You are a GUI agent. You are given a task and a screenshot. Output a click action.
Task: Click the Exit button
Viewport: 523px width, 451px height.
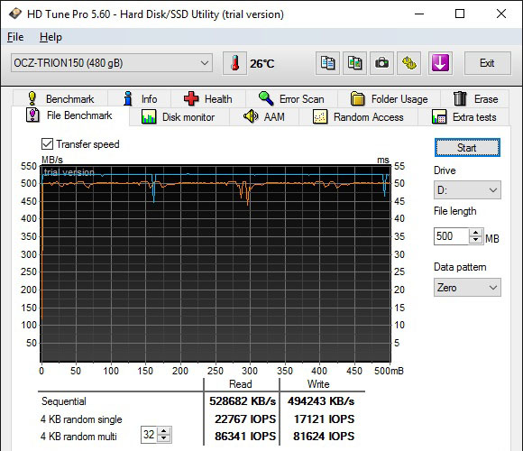point(487,63)
